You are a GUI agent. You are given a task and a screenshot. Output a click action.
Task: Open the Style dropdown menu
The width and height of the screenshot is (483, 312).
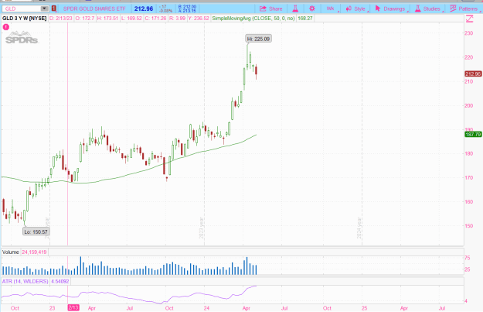point(356,9)
